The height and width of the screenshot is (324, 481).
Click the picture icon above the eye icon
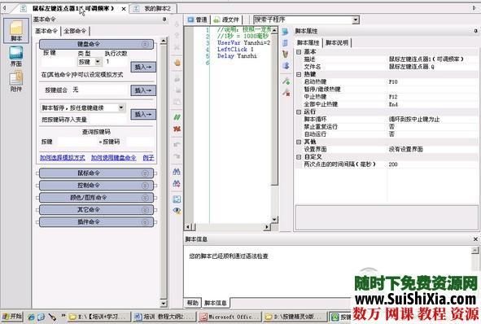click(x=177, y=199)
